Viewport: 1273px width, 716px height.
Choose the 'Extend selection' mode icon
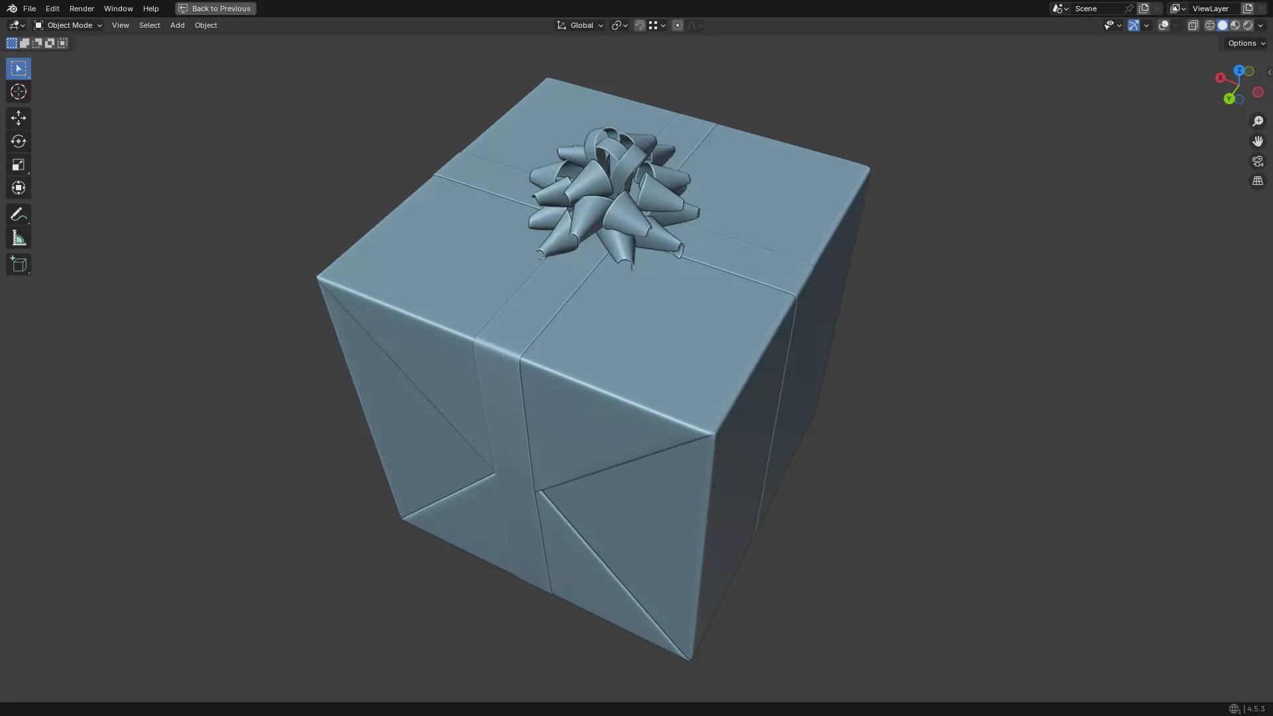click(25, 43)
